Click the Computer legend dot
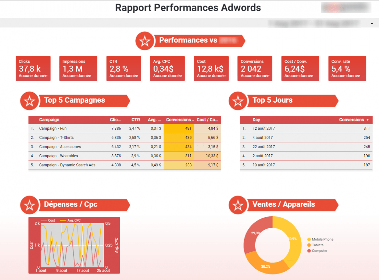 (309, 251)
